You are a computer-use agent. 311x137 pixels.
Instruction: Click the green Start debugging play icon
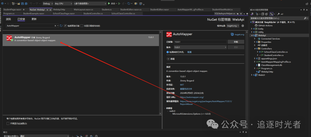point(109,4)
